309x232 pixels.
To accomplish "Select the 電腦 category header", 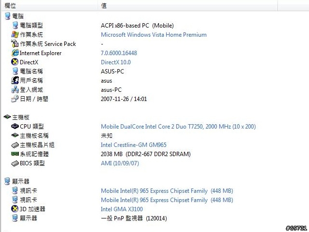I will click(x=14, y=16).
